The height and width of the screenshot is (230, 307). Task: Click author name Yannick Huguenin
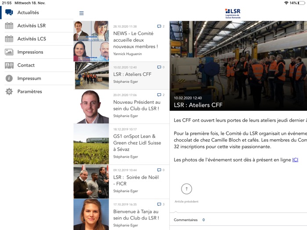[x=128, y=54]
